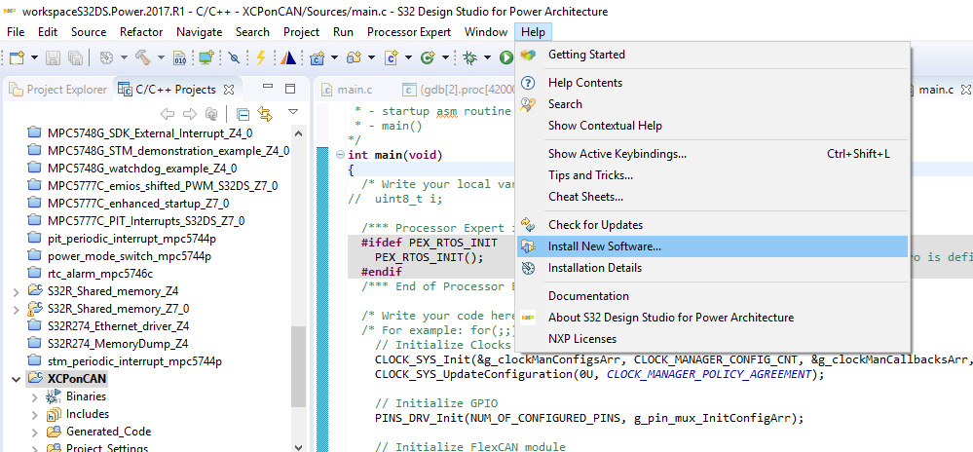Viewport: 973px width, 452px height.
Task: Open the Processor Expert menu
Action: tap(409, 32)
